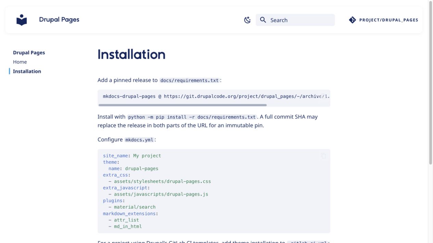Image resolution: width=433 pixels, height=243 pixels.
Task: Select Installation in the sidebar navigation
Action: [27, 71]
